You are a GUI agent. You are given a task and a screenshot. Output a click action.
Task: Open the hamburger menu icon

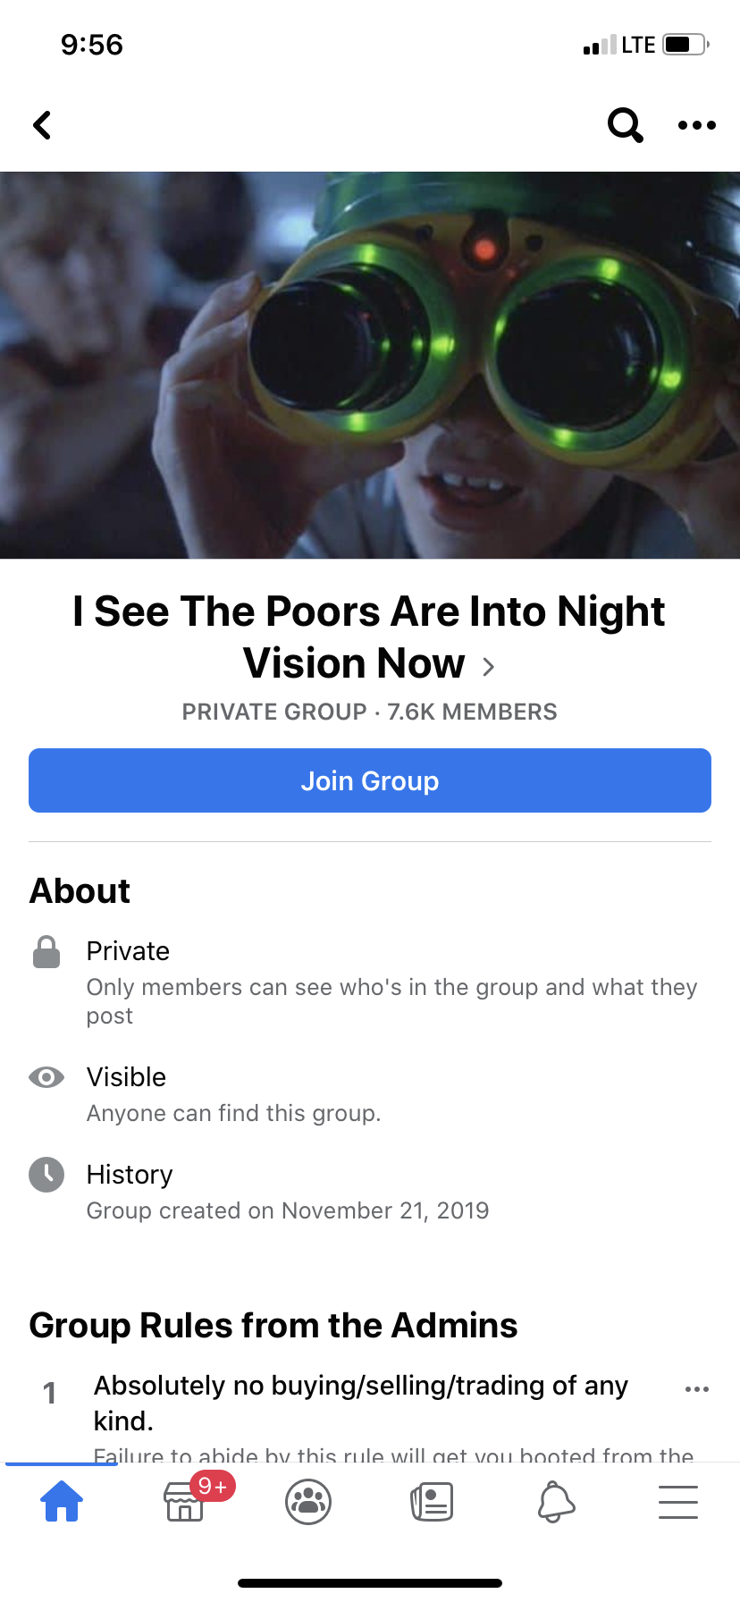pos(678,1502)
